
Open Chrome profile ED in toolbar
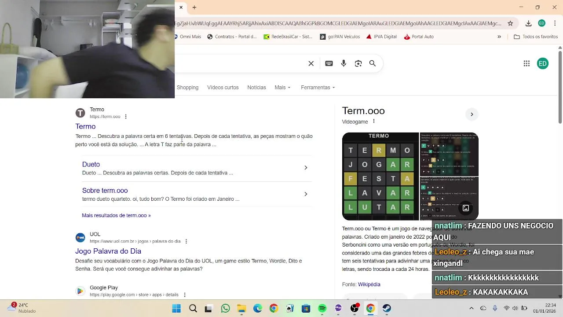(x=542, y=23)
